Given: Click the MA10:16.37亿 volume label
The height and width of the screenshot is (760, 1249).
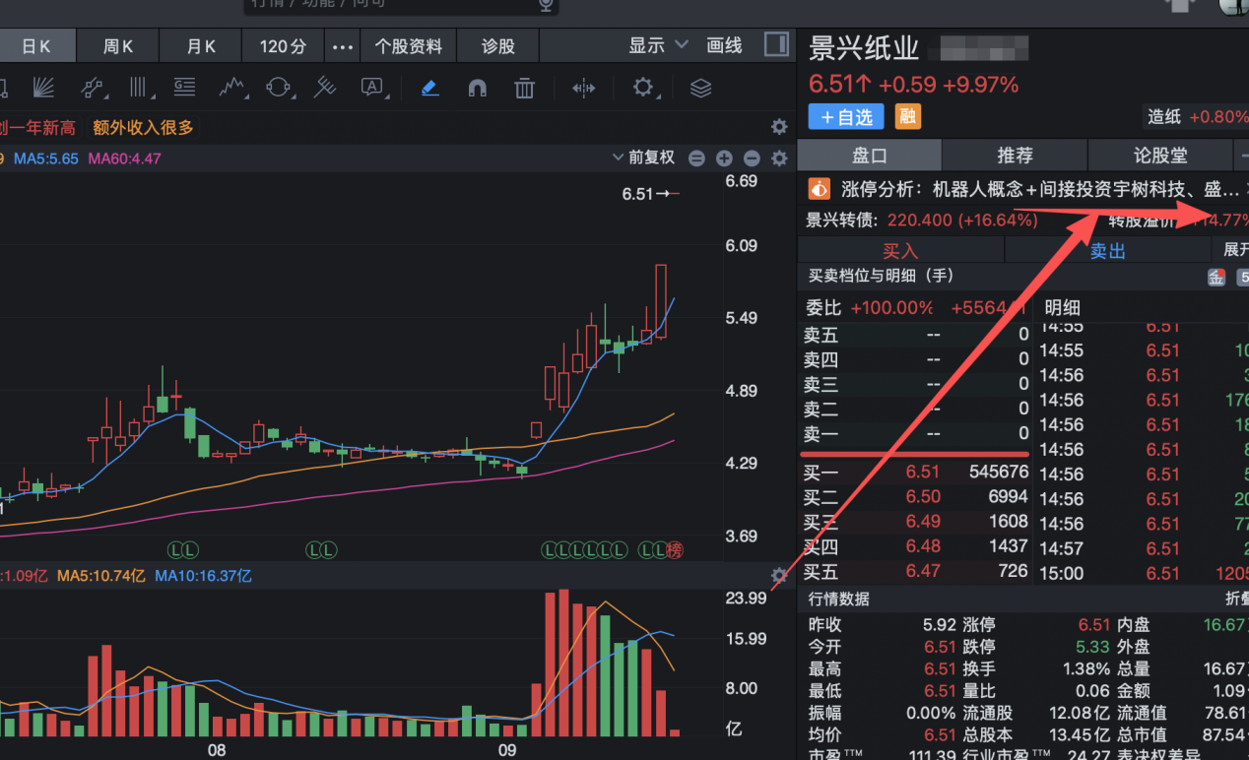Looking at the screenshot, I should 203,576.
